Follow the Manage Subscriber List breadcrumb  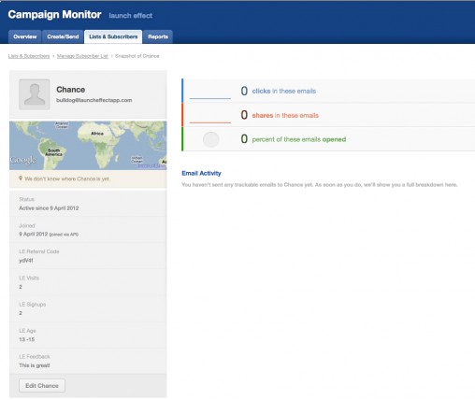[82, 56]
